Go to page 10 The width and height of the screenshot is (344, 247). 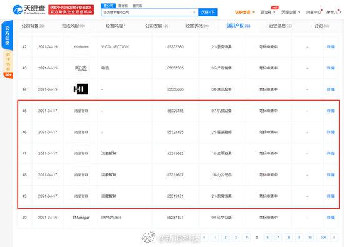pos(310,237)
